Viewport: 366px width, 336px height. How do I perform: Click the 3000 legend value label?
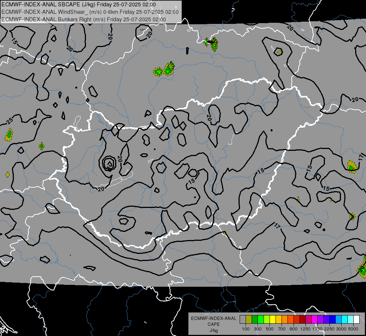click(x=341, y=329)
